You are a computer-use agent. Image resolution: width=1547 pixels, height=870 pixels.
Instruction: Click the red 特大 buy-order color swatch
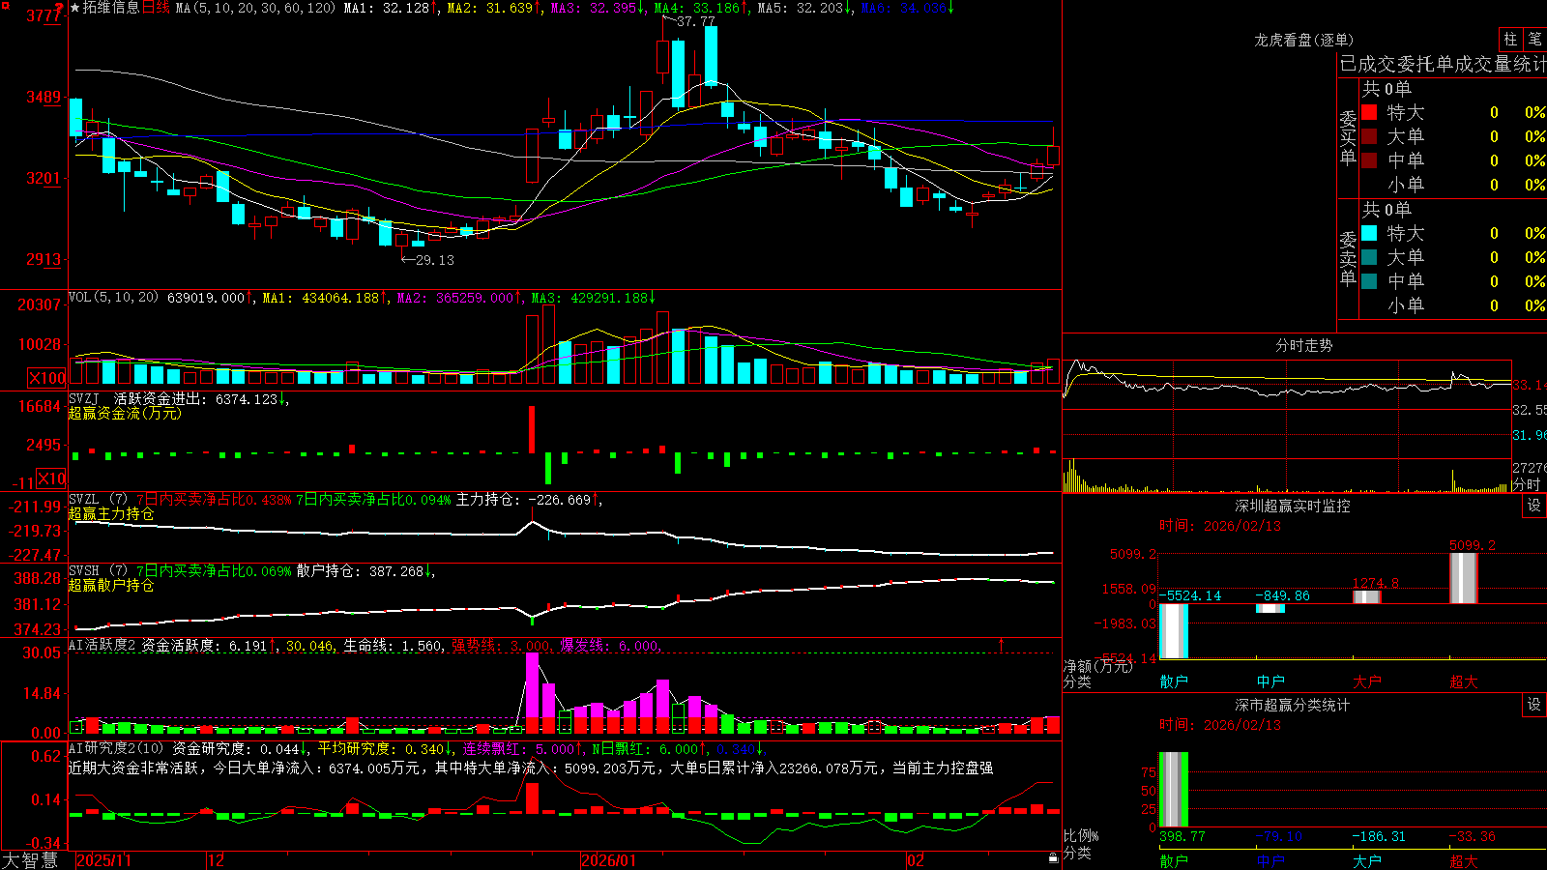point(1369,112)
